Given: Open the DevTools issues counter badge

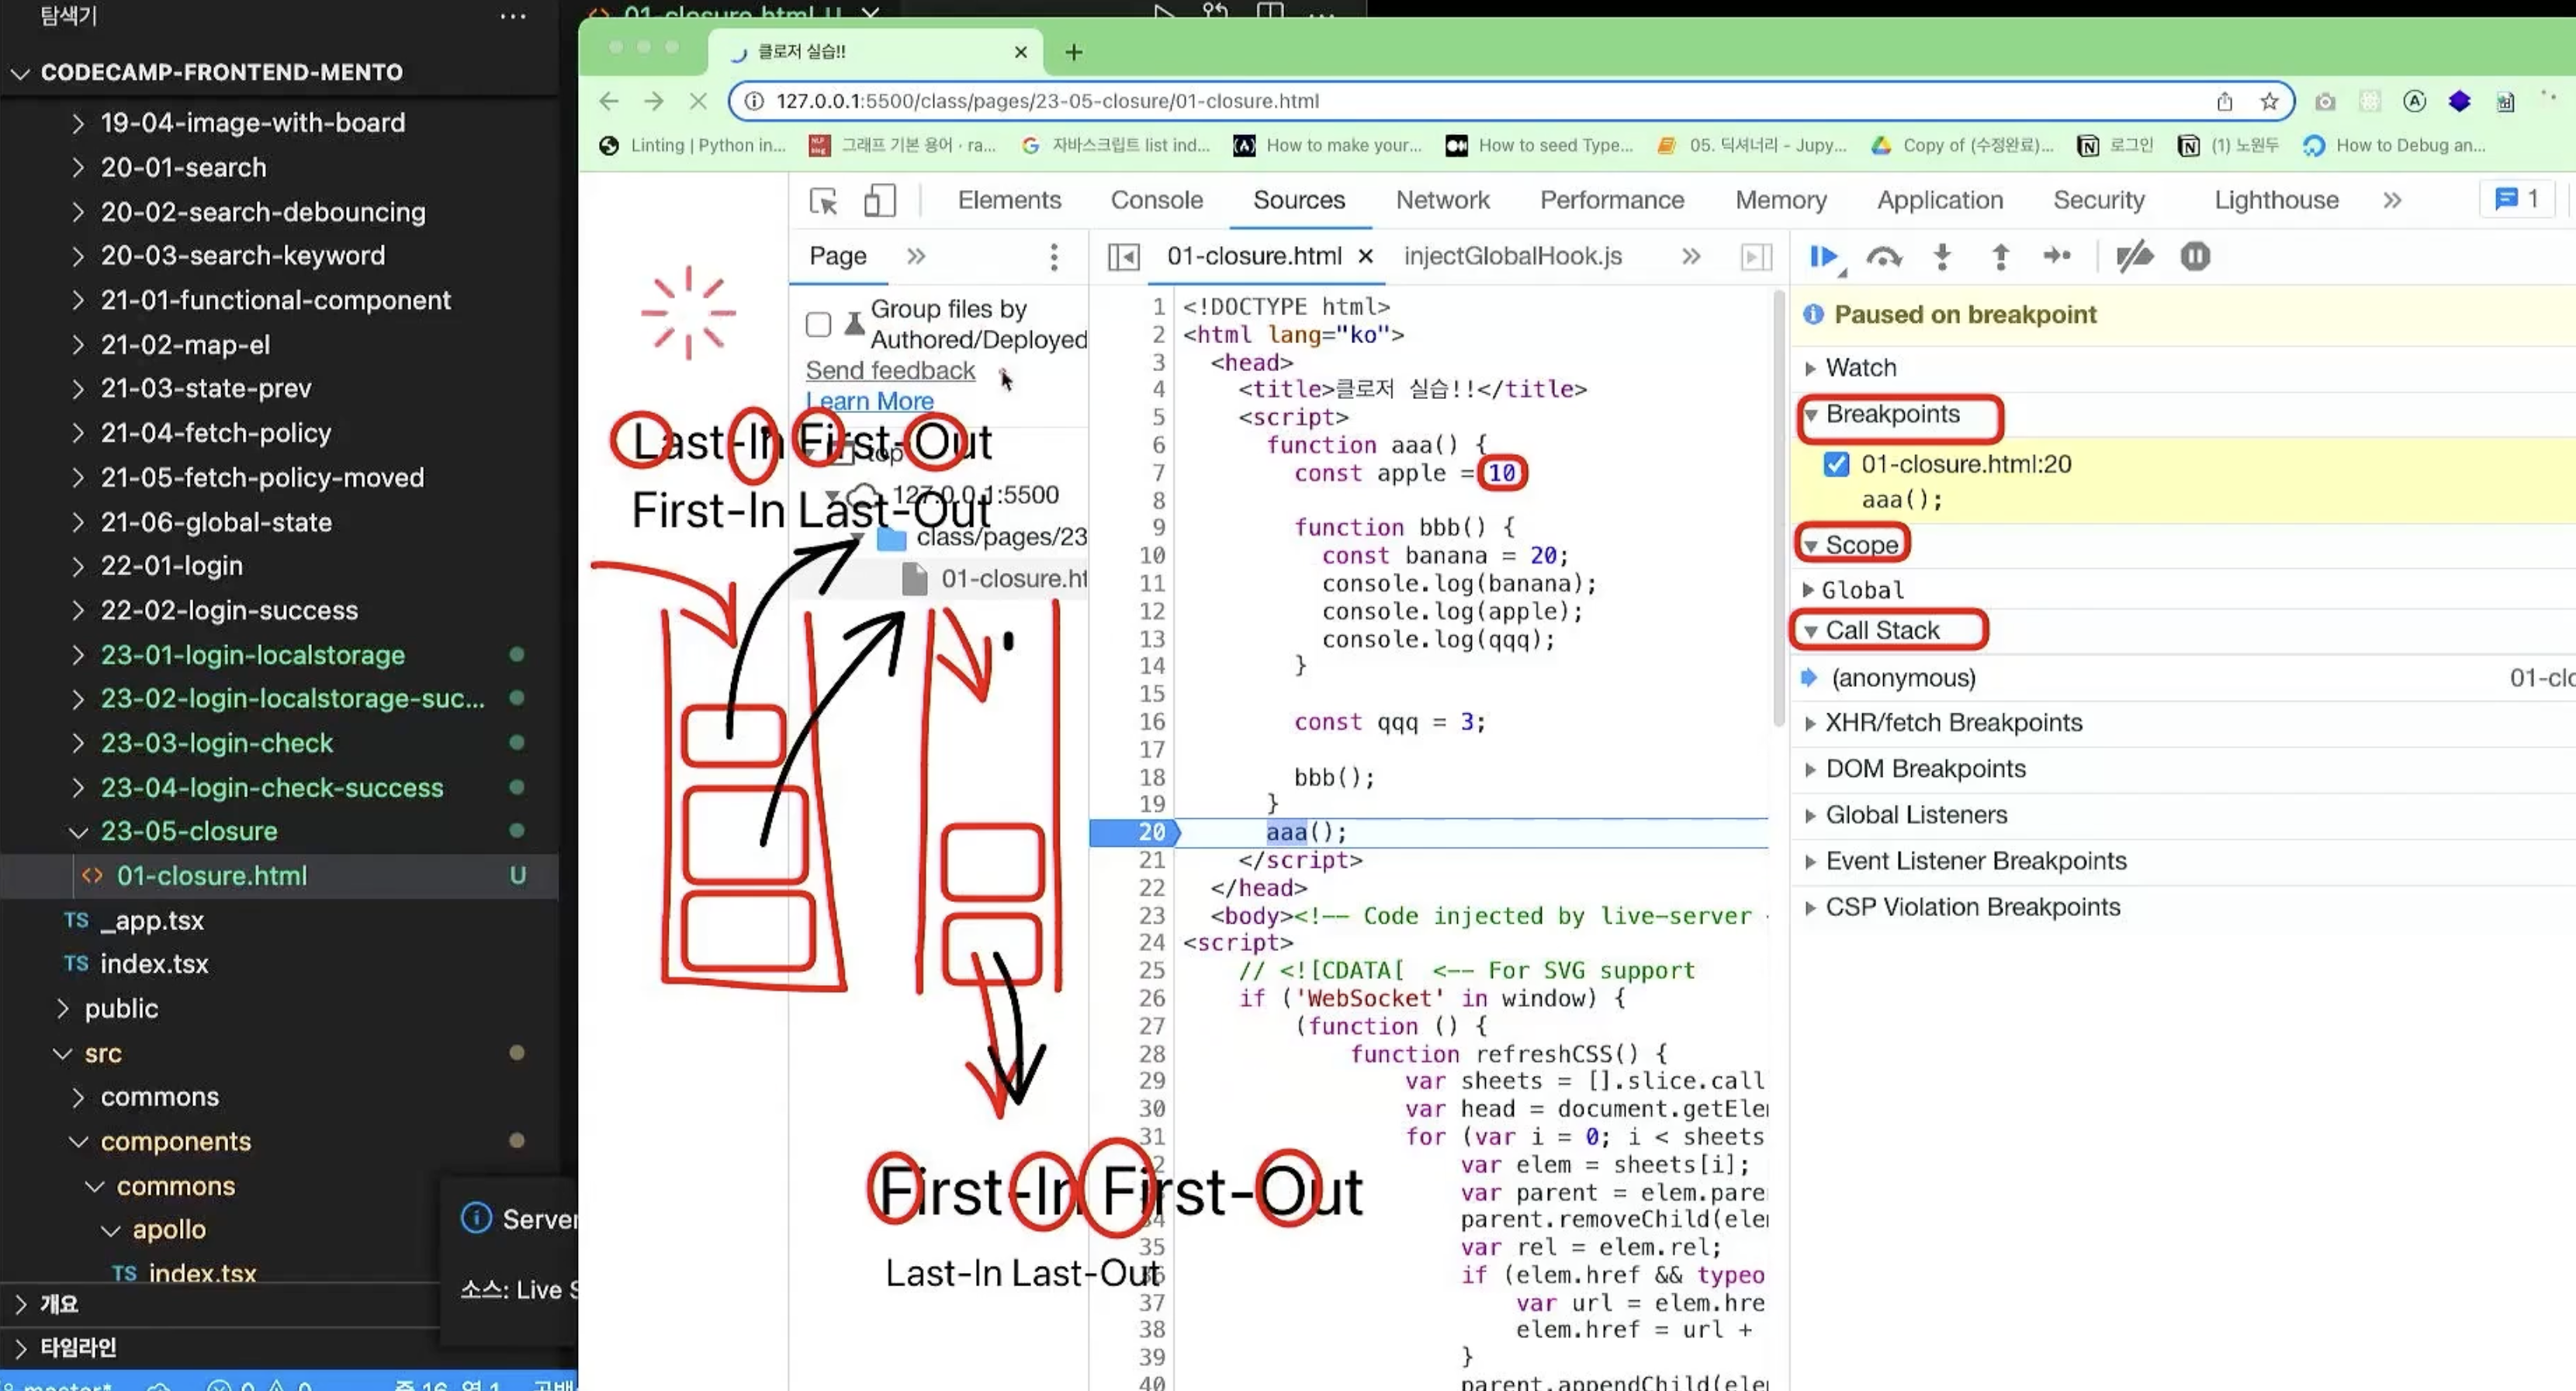Looking at the screenshot, I should tap(2517, 199).
